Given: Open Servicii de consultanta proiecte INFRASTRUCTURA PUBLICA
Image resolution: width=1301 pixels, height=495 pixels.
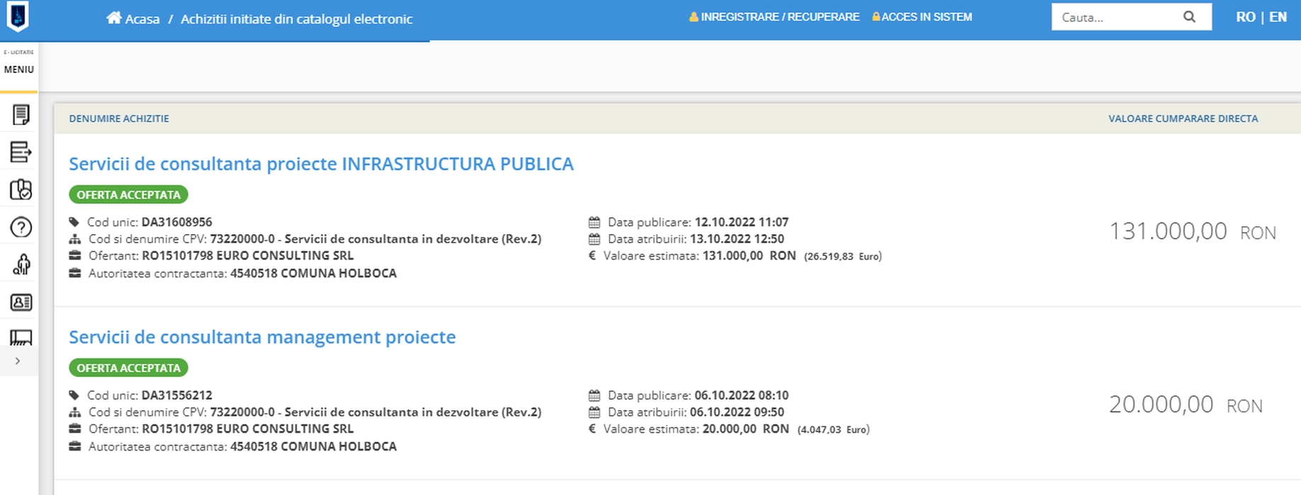Looking at the screenshot, I should pos(321,163).
